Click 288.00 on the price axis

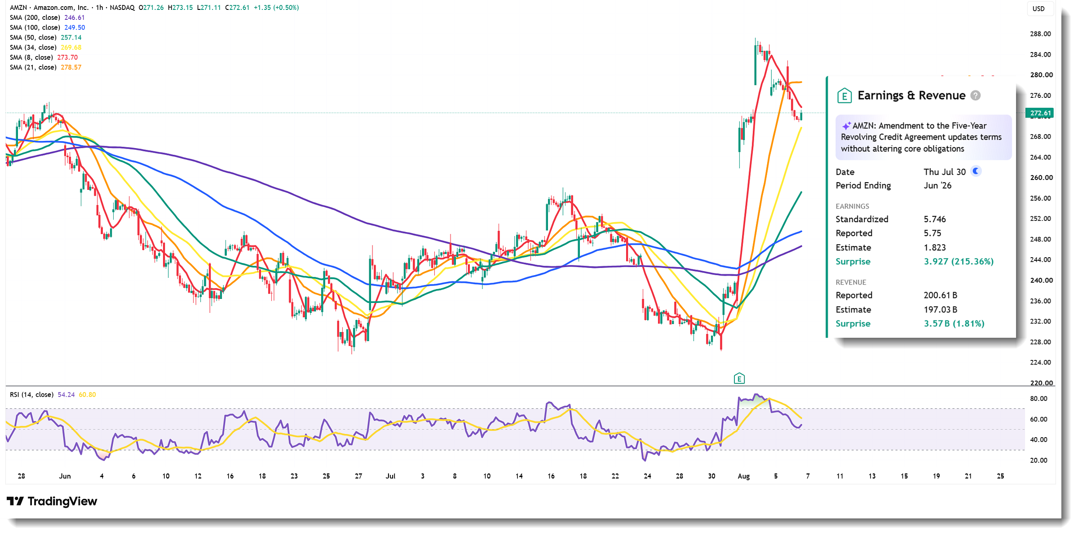1040,34
